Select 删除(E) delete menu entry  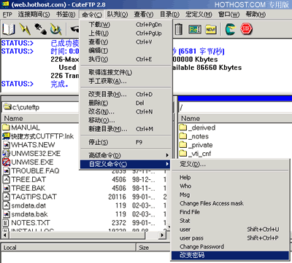click(126, 103)
